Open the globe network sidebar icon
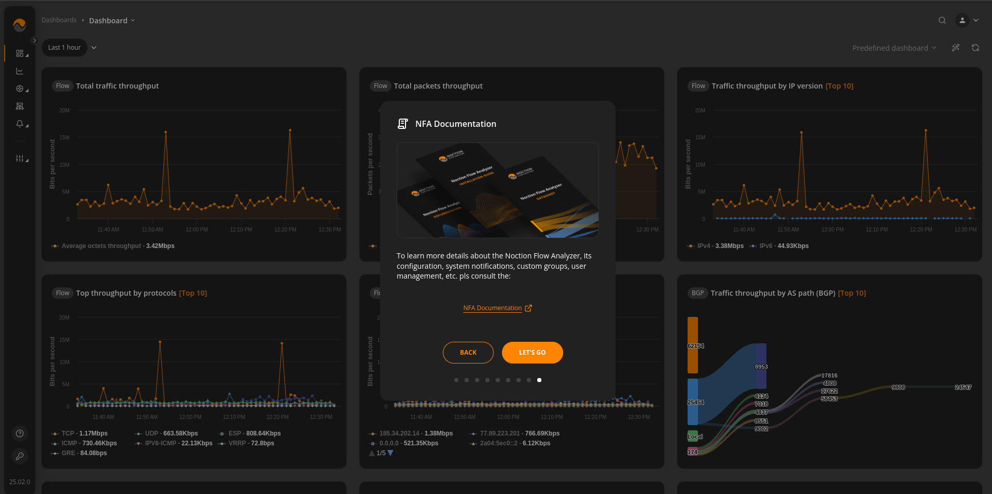992x494 pixels. tap(20, 89)
